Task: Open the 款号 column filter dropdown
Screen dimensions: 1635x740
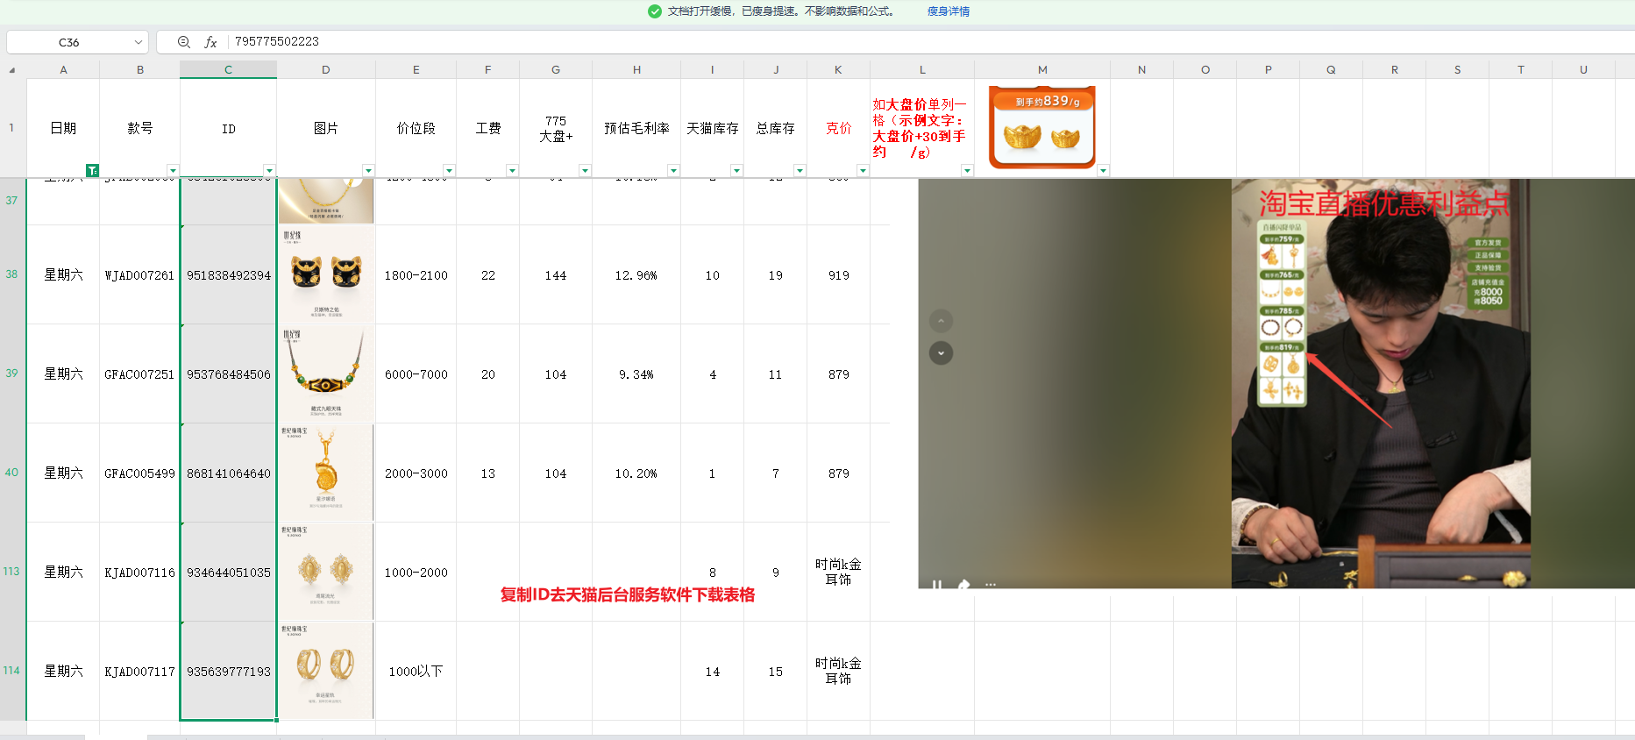Action: [x=173, y=171]
